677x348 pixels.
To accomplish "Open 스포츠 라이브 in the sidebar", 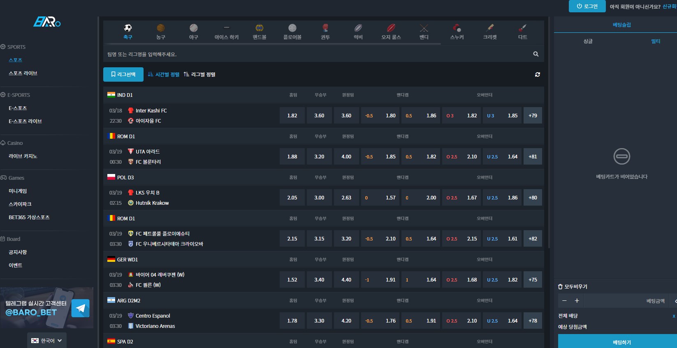I will click(23, 73).
